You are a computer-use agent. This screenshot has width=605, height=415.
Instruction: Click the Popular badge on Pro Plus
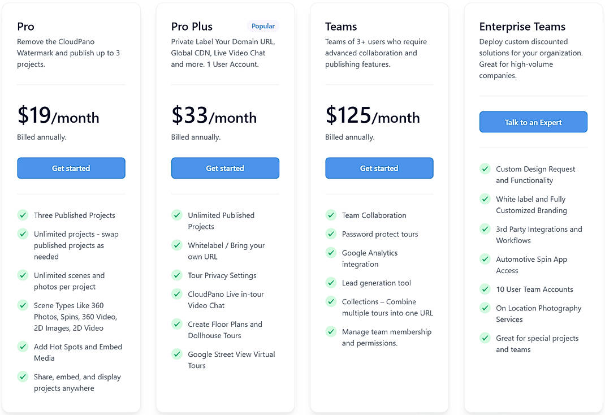(x=263, y=25)
